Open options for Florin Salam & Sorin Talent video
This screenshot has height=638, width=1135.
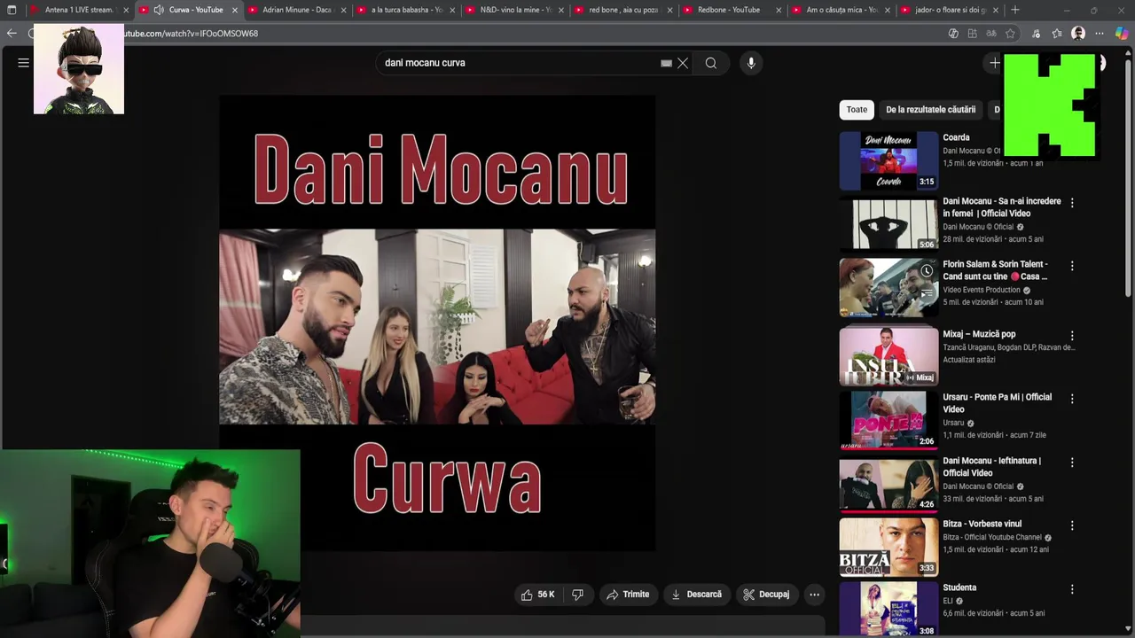1072,266
